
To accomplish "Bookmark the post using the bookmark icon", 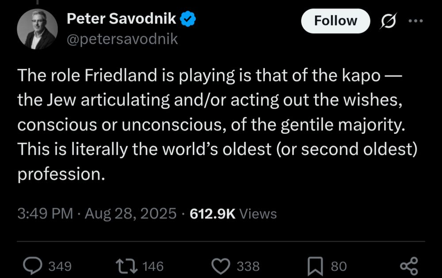I will pyautogui.click(x=315, y=265).
